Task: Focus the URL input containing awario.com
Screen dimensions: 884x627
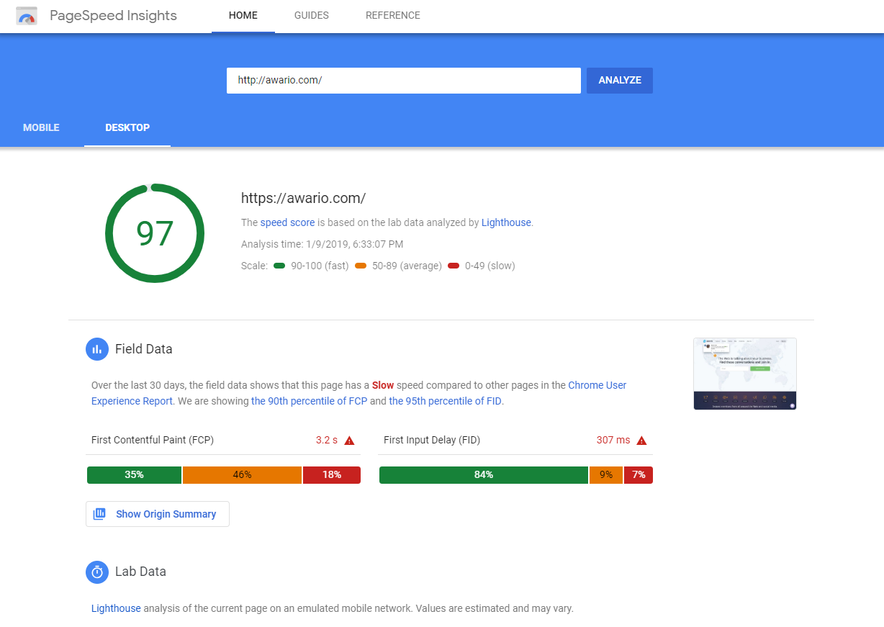Action: (x=404, y=81)
